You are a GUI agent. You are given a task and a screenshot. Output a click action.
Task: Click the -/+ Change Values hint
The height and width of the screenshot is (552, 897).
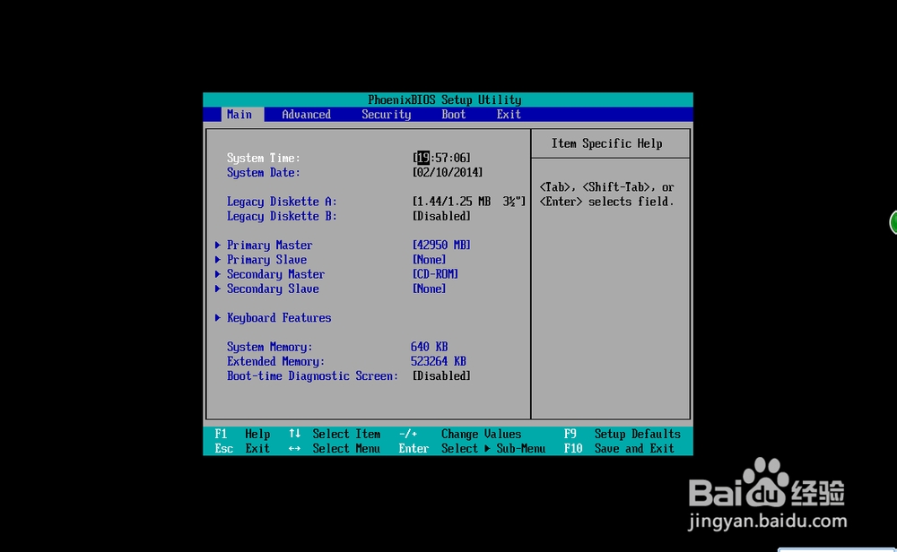(x=460, y=435)
